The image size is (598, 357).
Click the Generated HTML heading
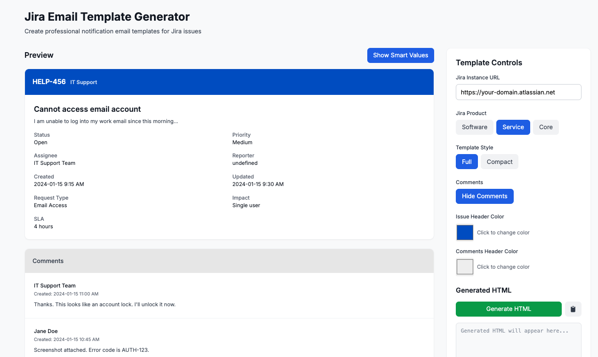(484, 290)
